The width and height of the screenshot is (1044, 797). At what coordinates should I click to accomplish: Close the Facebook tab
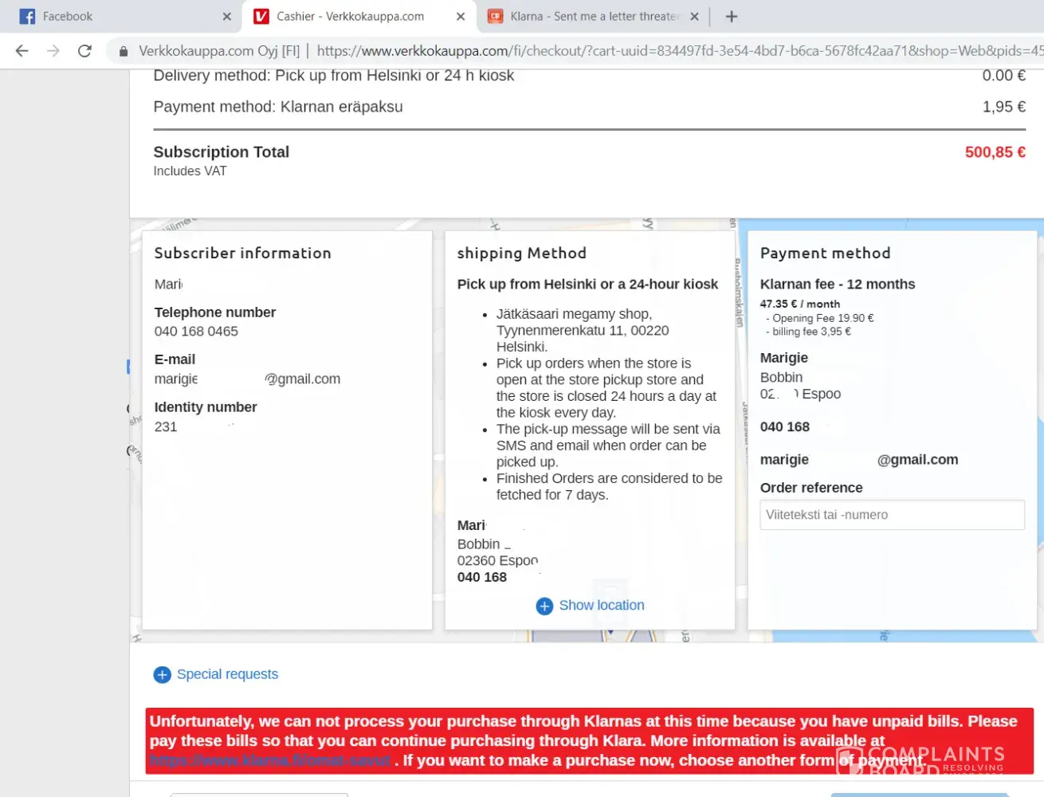coord(227,16)
